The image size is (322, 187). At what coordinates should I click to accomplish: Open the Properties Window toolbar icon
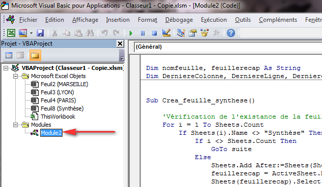193,33
